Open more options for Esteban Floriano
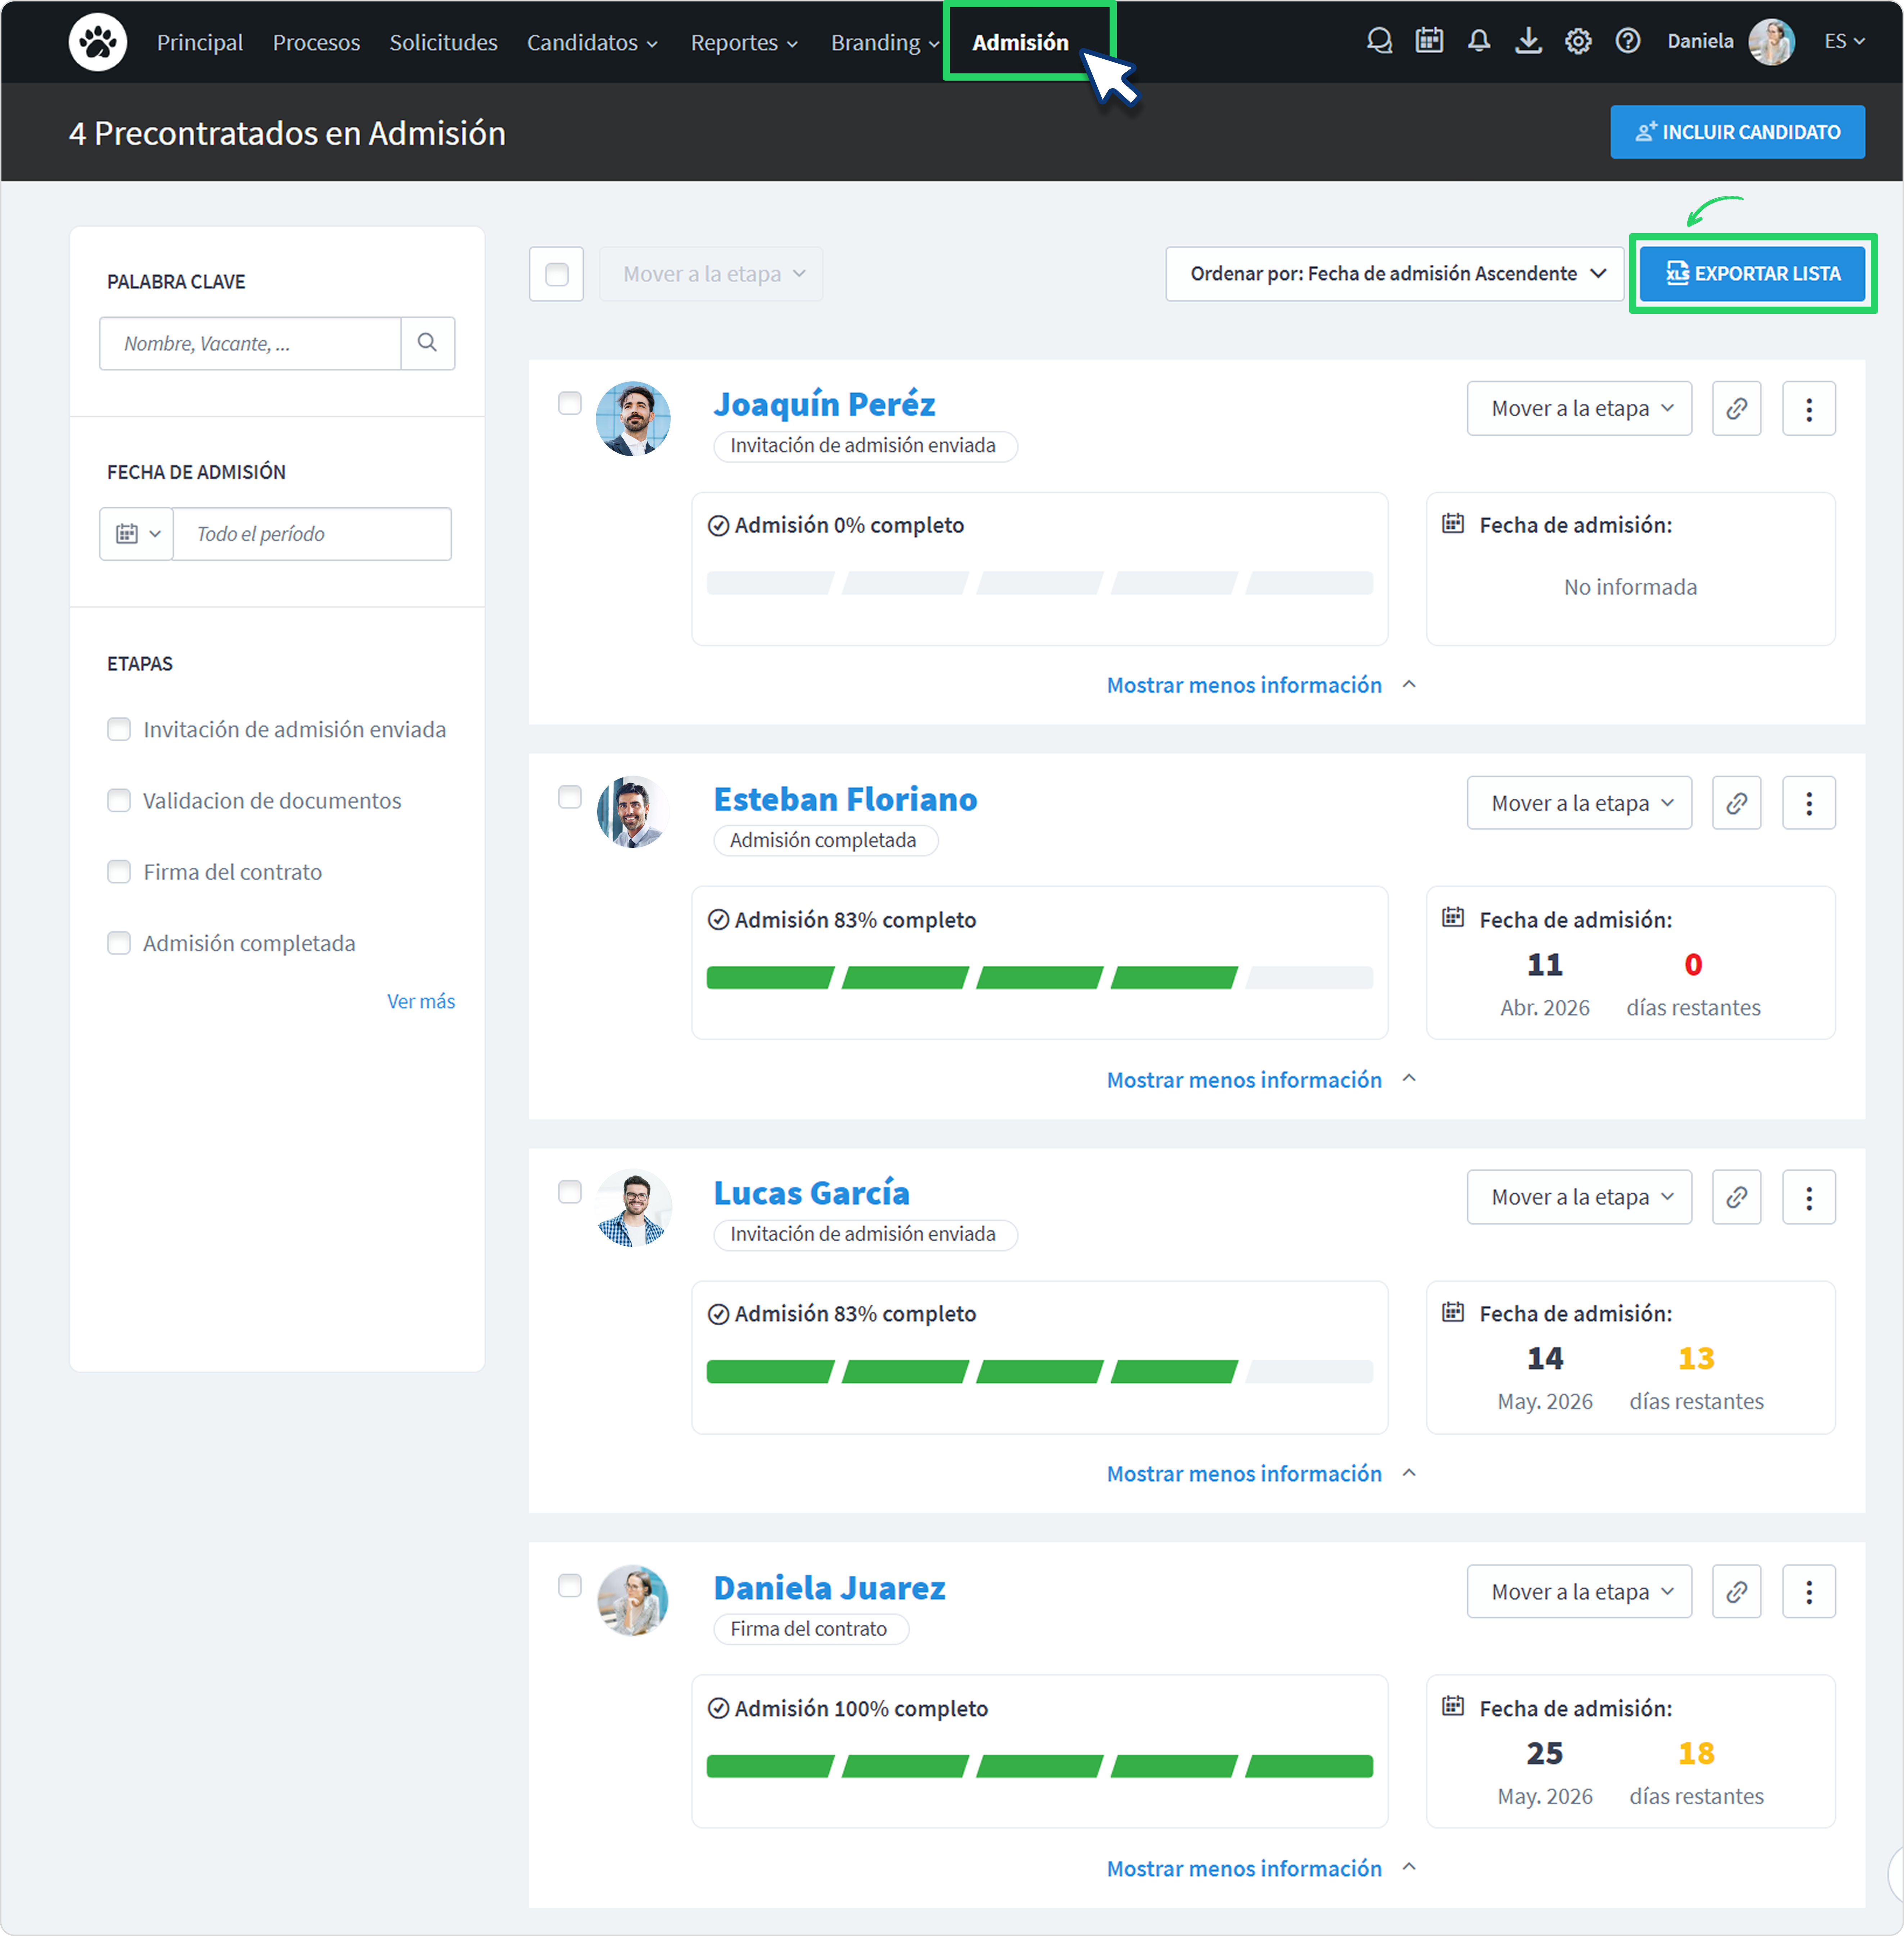1904x1936 pixels. (x=1809, y=803)
